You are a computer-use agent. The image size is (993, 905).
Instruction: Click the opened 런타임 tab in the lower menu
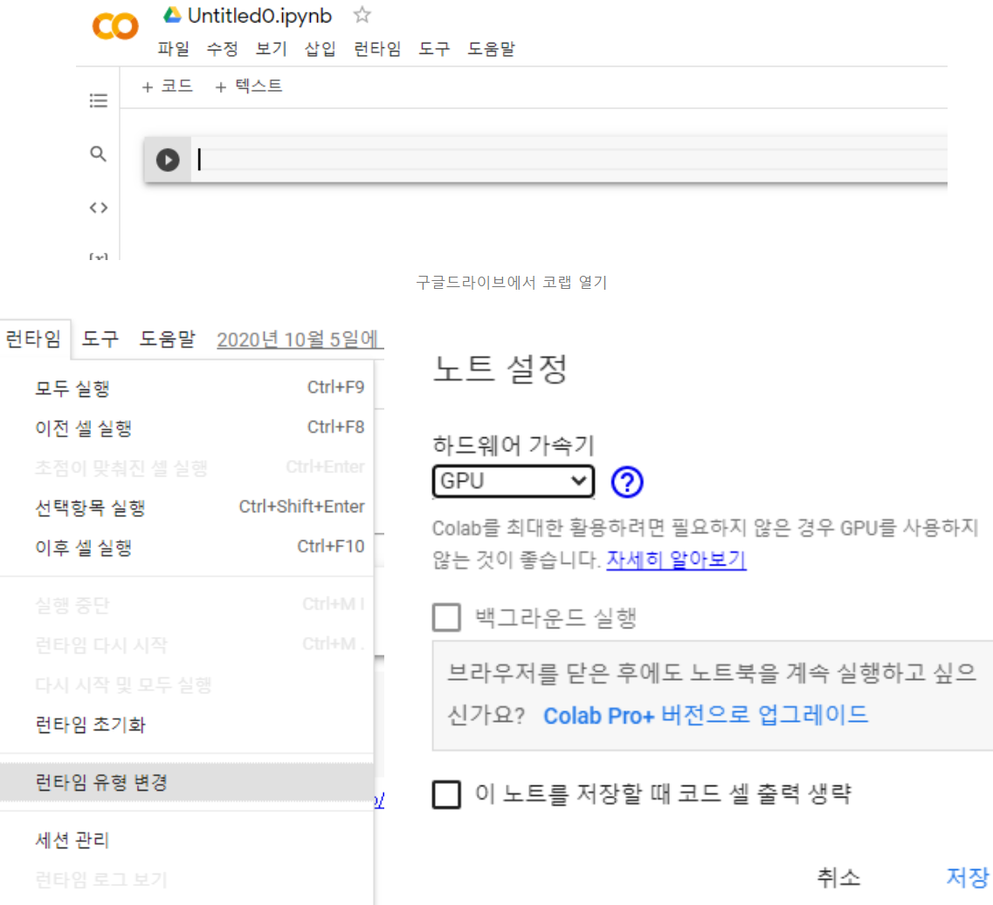34,339
